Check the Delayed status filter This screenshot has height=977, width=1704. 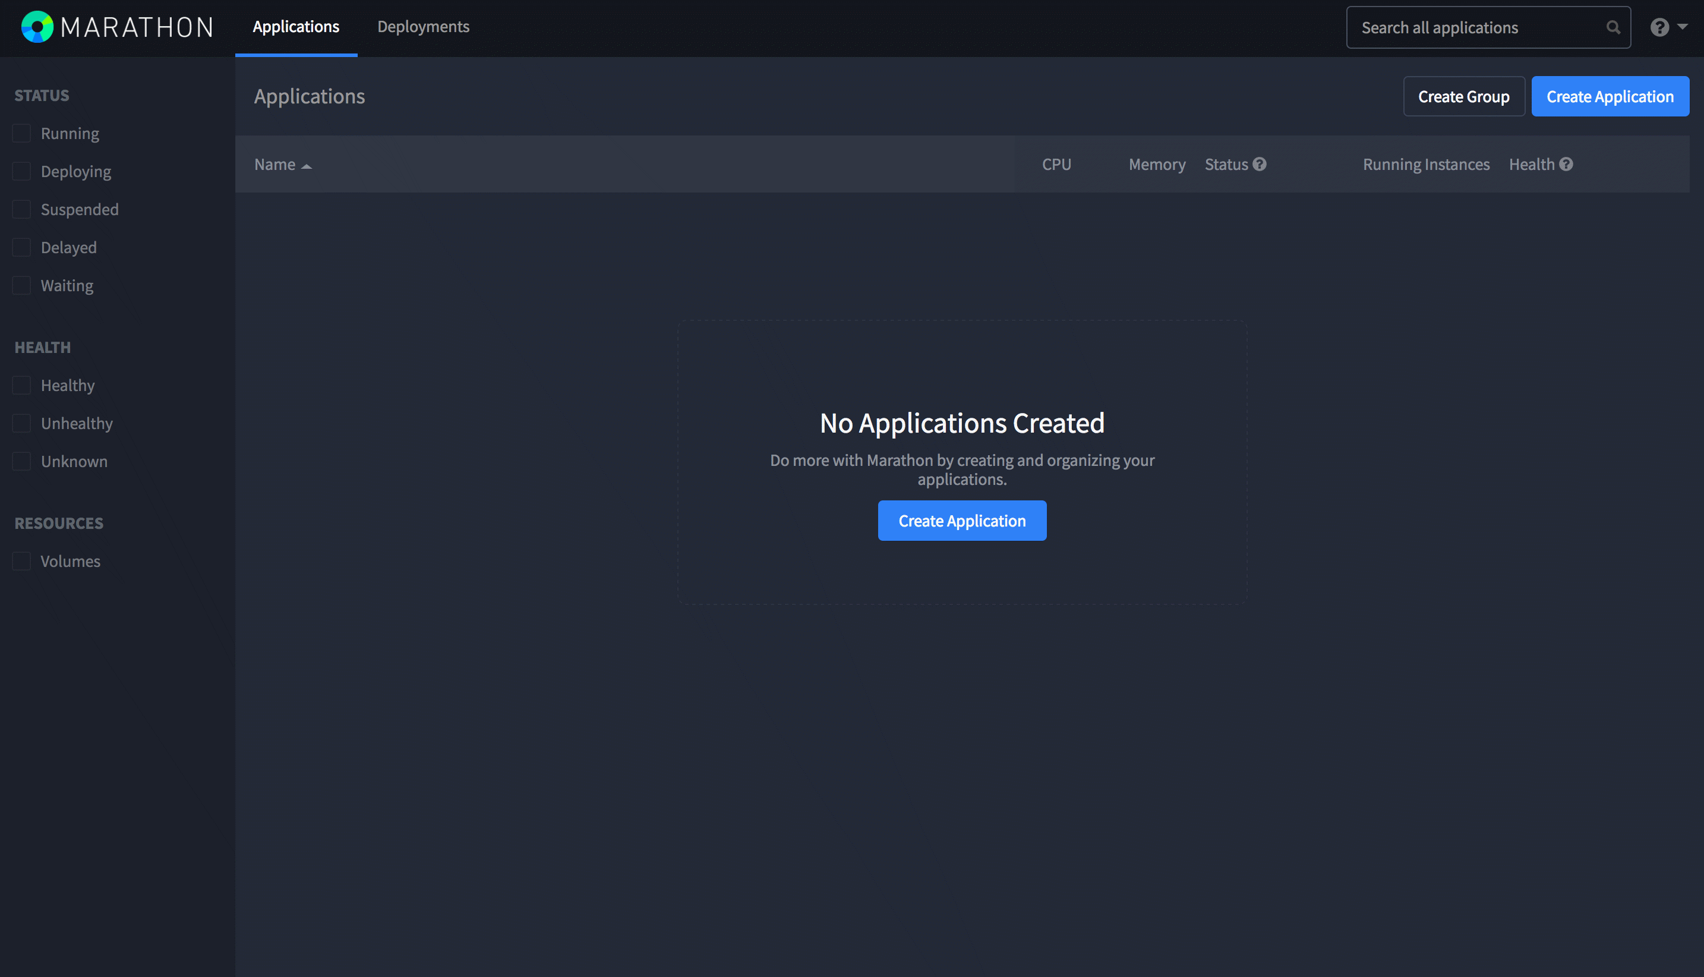21,247
